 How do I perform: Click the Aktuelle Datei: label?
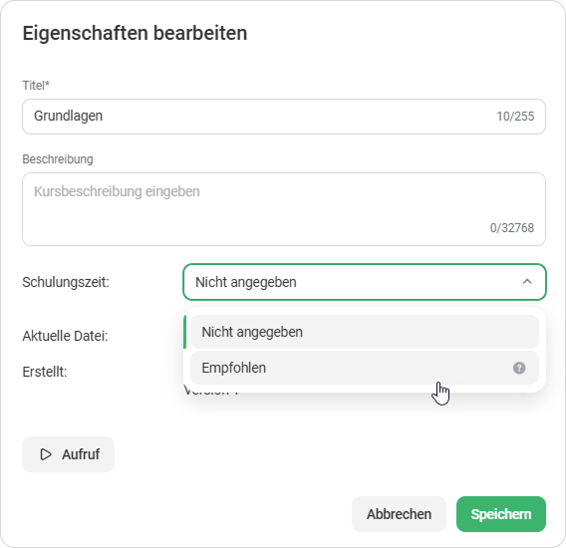[65, 336]
